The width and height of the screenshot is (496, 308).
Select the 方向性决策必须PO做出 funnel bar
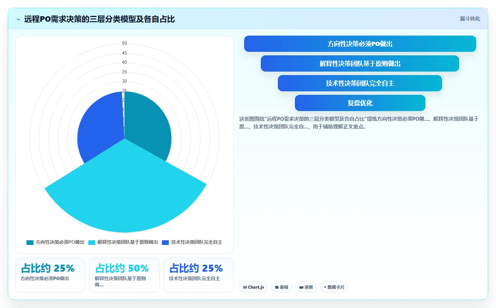pos(360,44)
